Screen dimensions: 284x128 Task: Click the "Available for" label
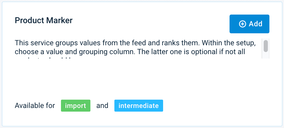(x=35, y=106)
